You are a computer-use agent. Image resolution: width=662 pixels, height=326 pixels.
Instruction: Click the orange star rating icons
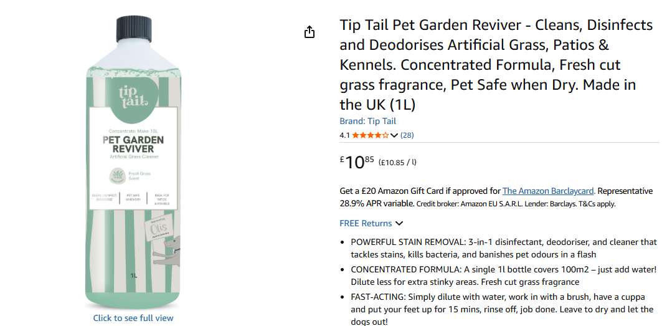coord(371,135)
